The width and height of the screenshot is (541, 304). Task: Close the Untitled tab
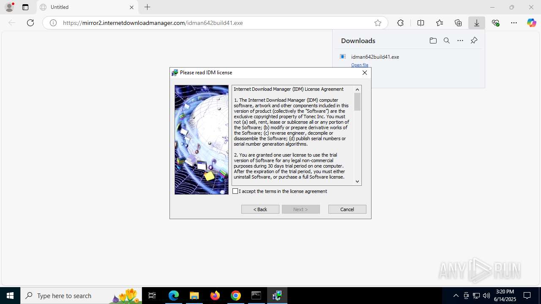coord(131,7)
